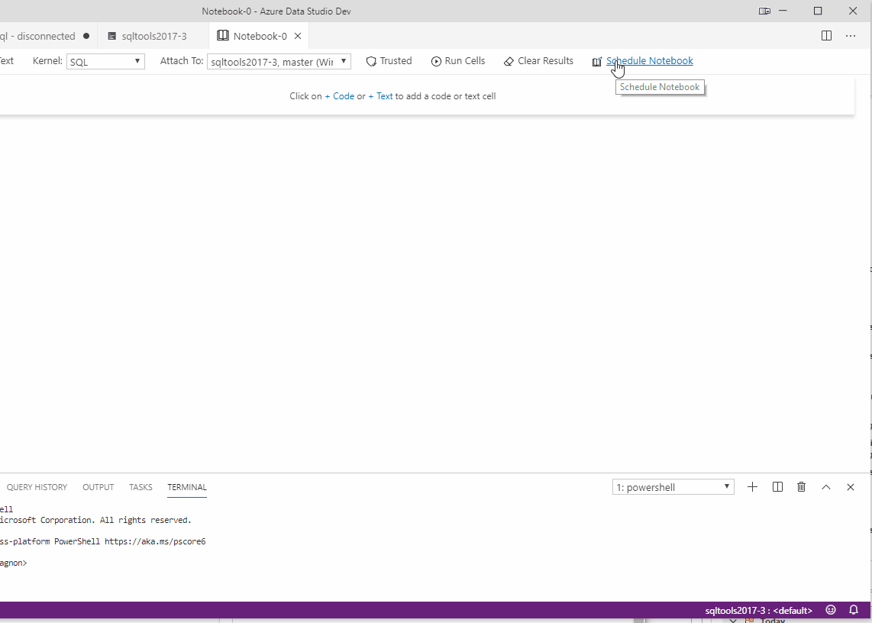Open a new terminal with the plus icon
Viewport: 872px width, 623px height.
752,486
